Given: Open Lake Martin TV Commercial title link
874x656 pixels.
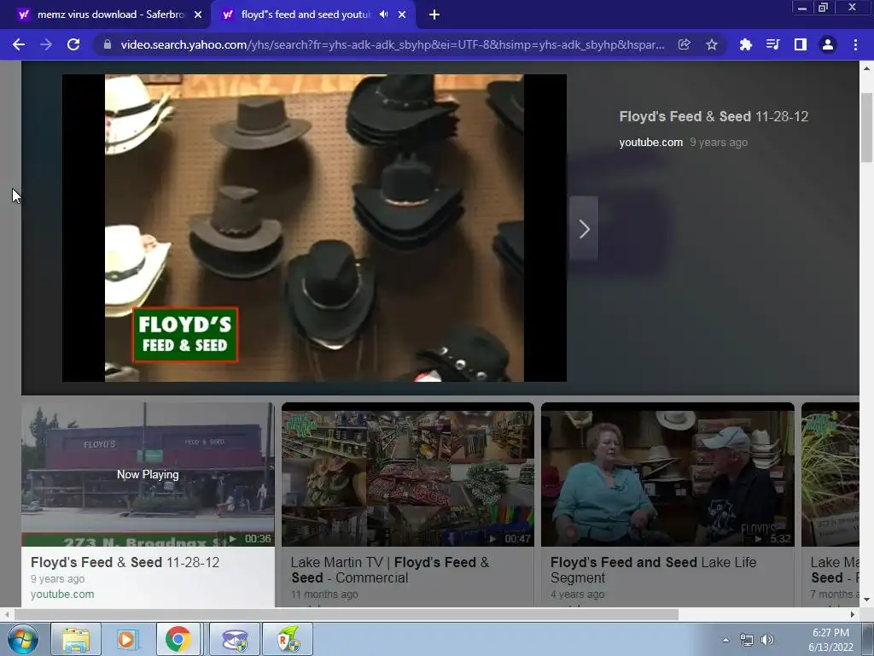Looking at the screenshot, I should point(389,570).
